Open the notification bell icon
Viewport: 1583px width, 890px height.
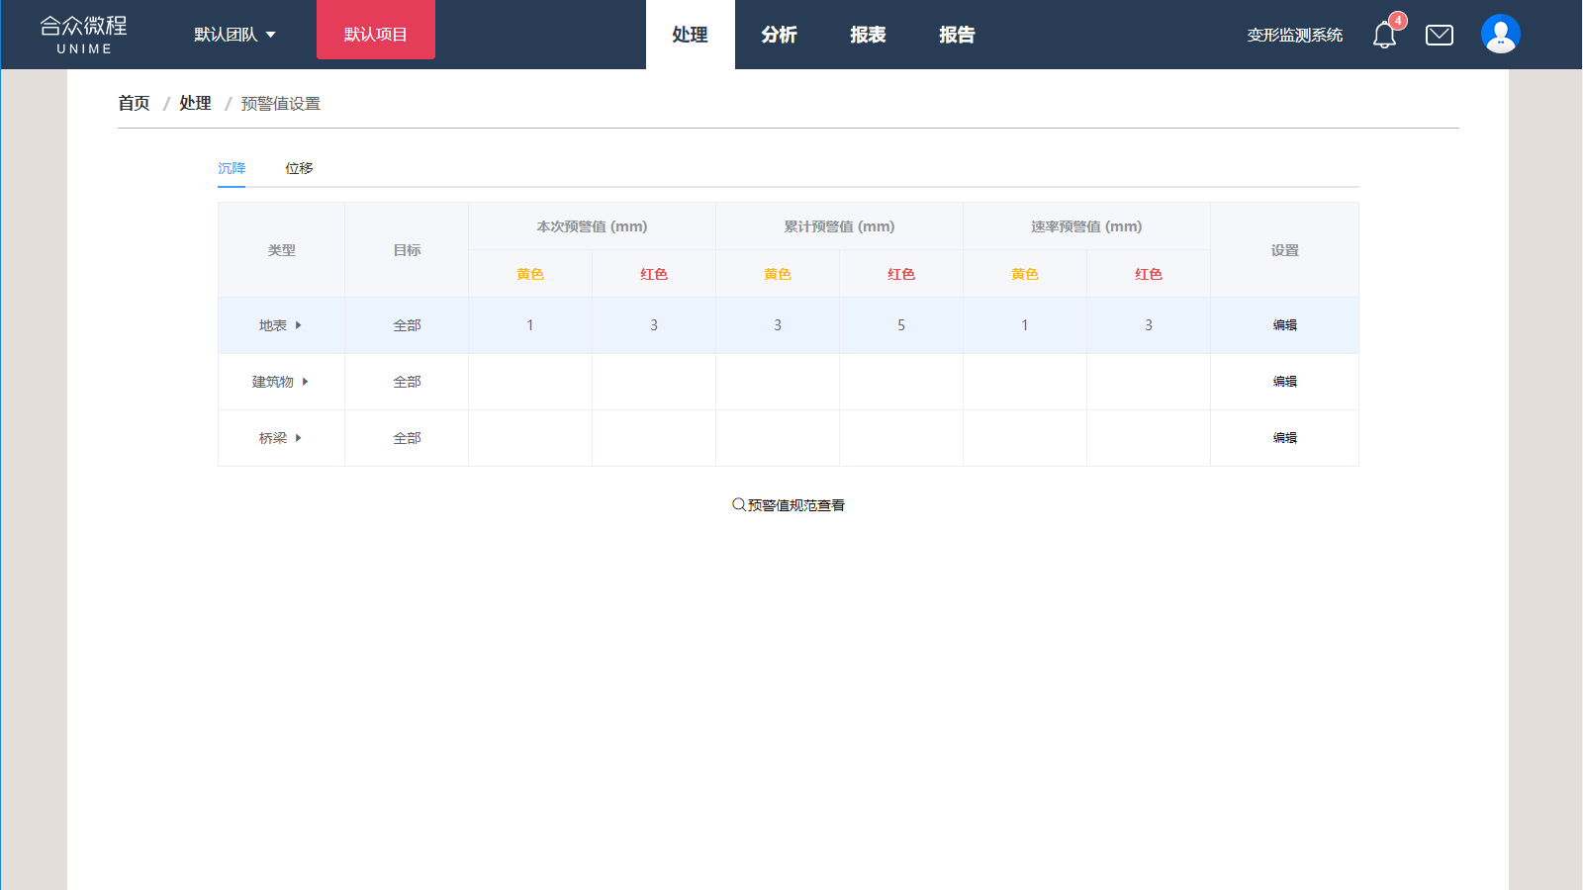1384,36
